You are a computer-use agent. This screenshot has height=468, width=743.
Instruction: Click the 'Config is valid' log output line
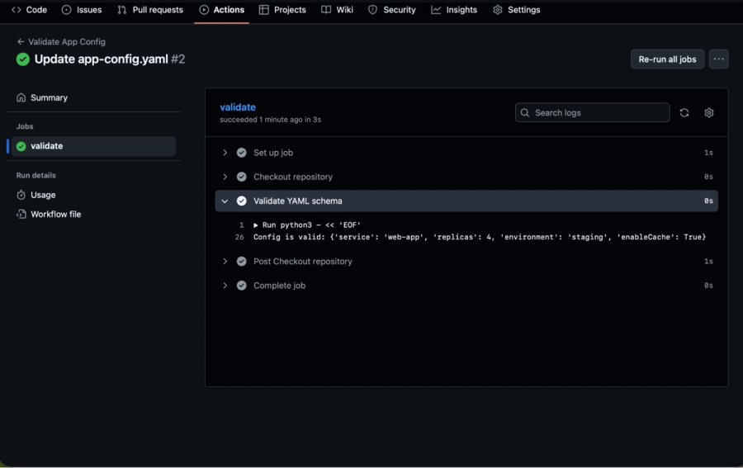(x=480, y=237)
